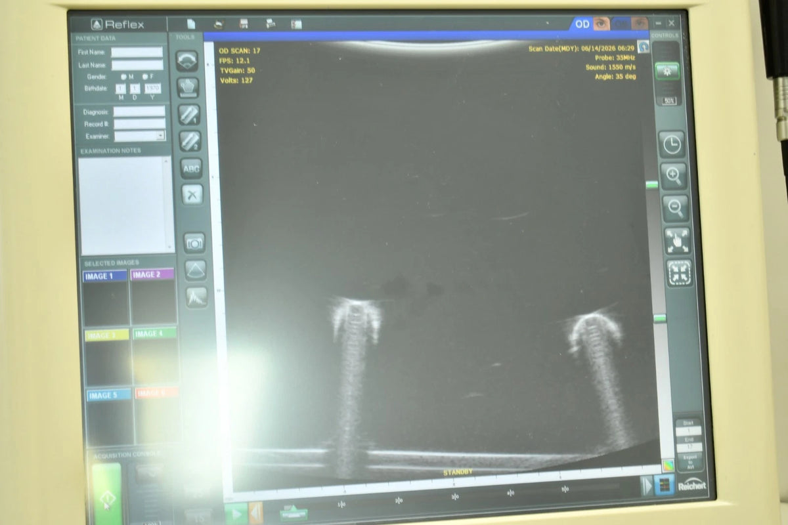Click the green acquisition start button
Image resolution: width=788 pixels, height=525 pixels.
pos(107,495)
